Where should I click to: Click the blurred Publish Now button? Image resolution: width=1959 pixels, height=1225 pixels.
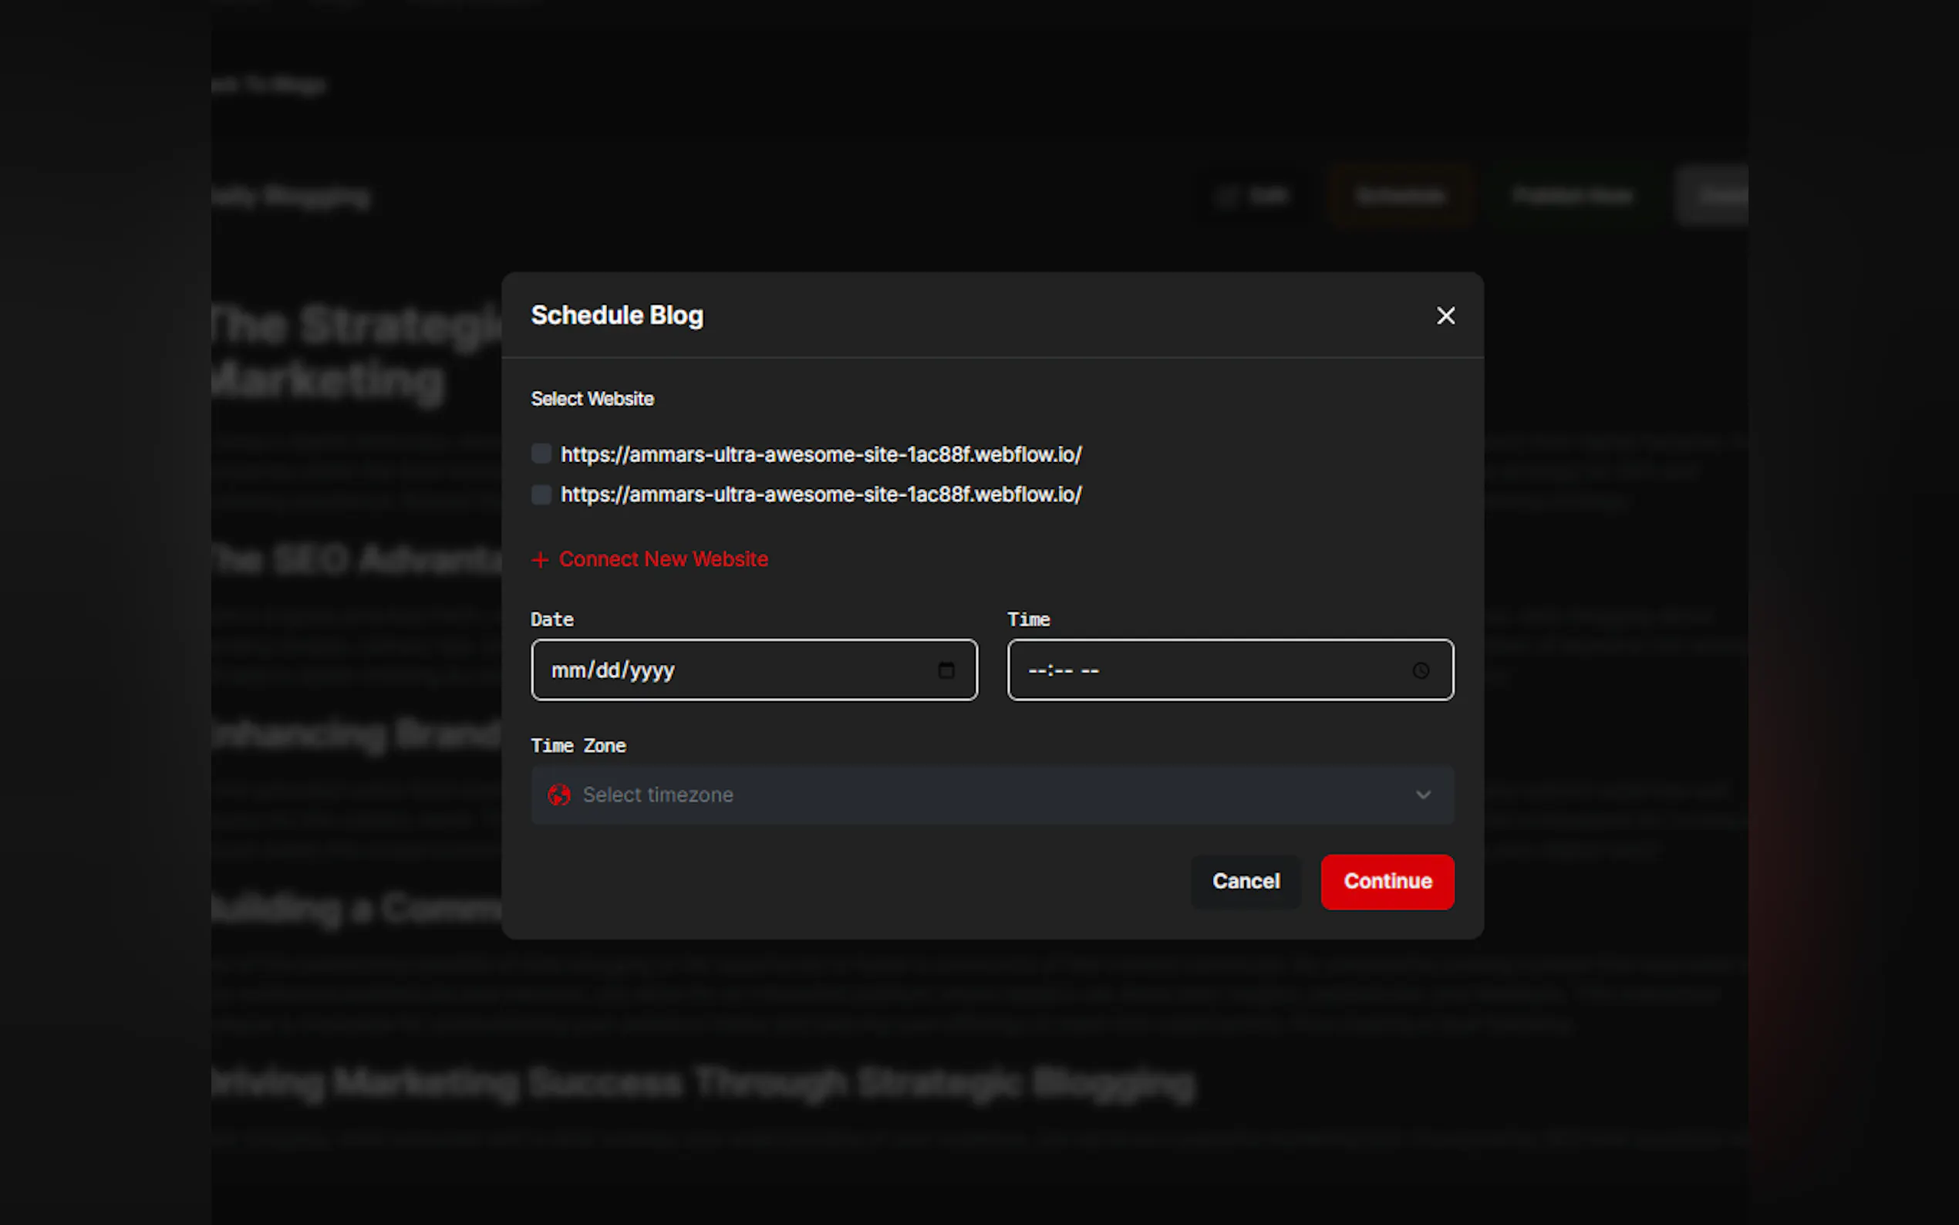point(1573,196)
